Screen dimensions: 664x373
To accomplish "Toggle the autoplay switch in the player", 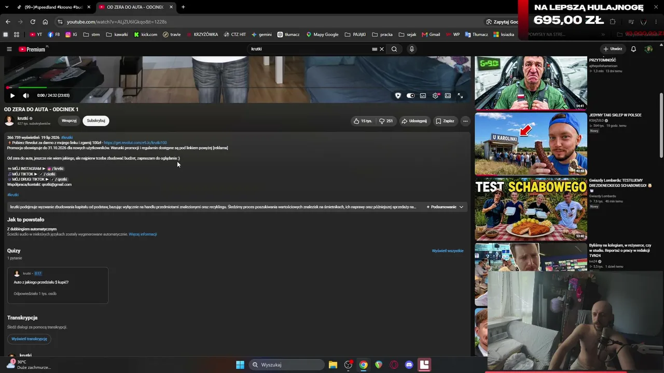I will pos(410,95).
